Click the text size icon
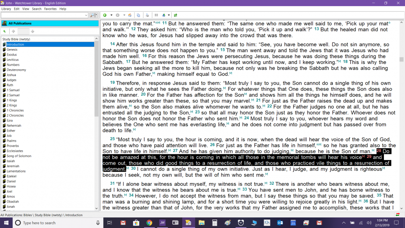 [x=164, y=15]
